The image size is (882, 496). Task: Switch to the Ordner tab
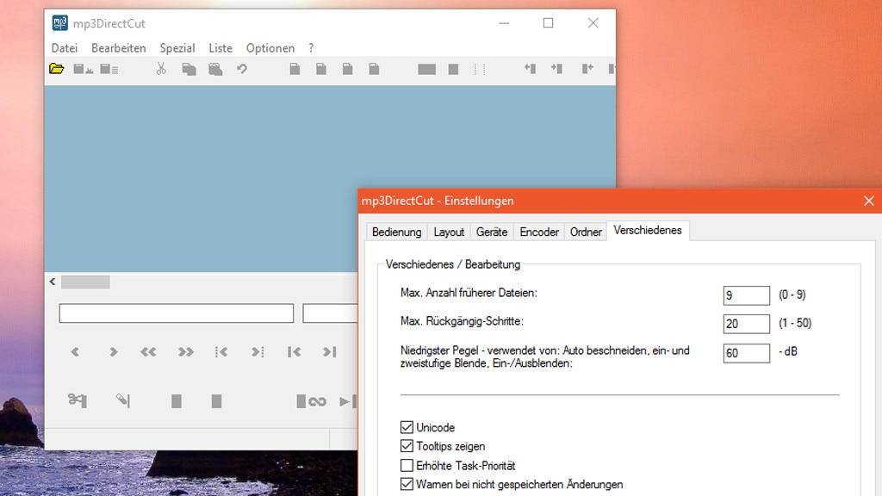click(586, 232)
